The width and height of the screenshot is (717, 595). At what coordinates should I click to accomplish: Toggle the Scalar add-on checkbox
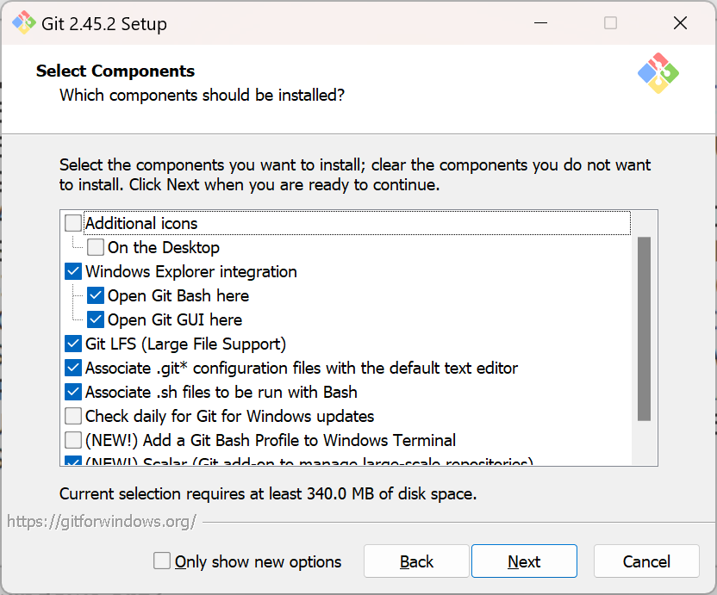[x=74, y=462]
